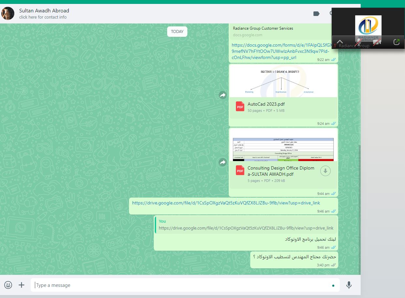
Task: Return to the meeting window via the green arrow icon
Action: click(397, 42)
